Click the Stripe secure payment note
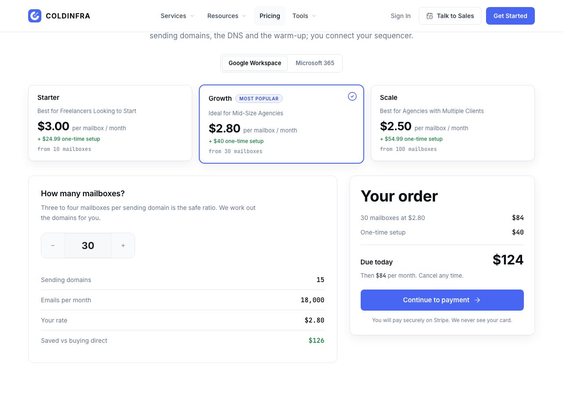The height and width of the screenshot is (396, 563). coord(442,320)
